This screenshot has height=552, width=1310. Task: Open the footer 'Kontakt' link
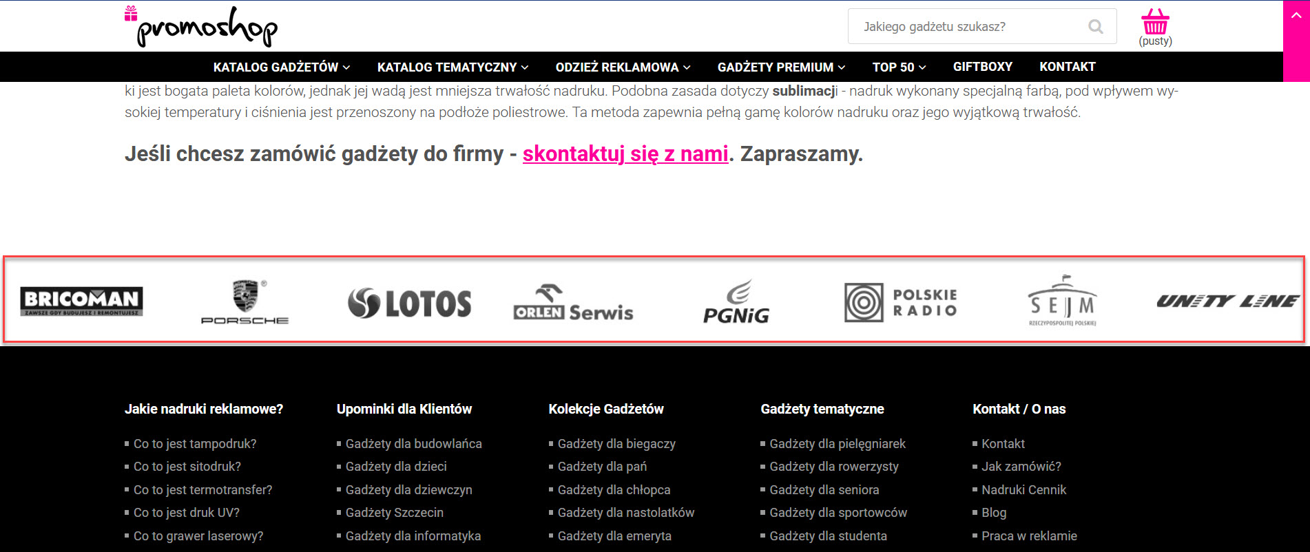pos(1004,444)
